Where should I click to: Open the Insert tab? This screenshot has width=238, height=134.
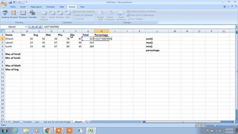point(23,7)
